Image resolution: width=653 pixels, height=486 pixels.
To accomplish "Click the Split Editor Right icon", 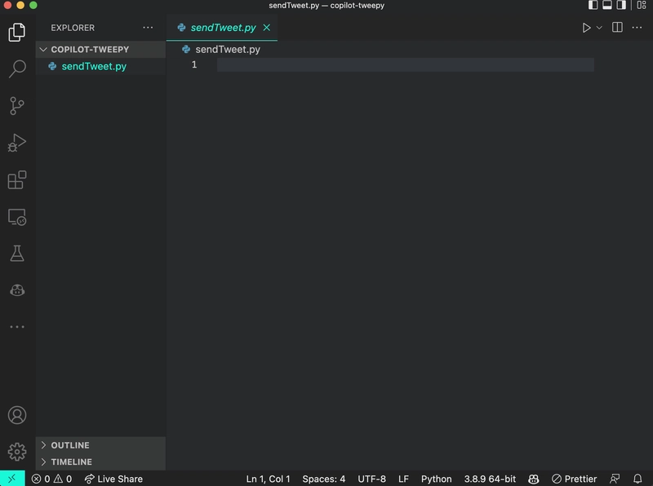I will pos(617,28).
